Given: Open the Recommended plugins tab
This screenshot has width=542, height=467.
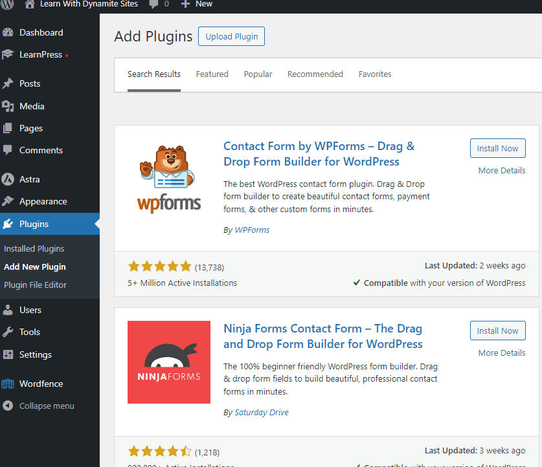Looking at the screenshot, I should [315, 74].
